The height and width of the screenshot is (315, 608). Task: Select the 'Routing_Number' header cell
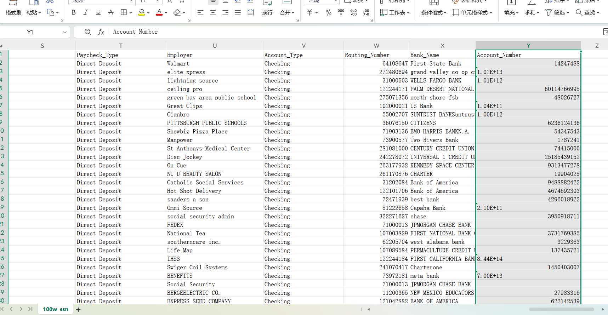[x=376, y=55]
